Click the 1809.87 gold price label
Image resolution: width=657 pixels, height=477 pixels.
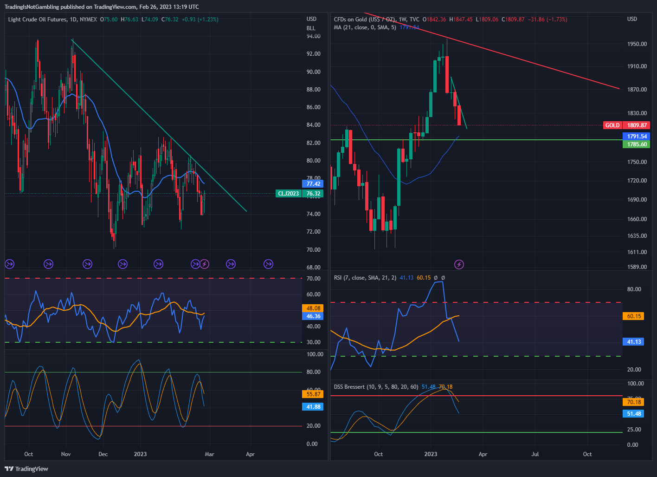[x=637, y=125]
